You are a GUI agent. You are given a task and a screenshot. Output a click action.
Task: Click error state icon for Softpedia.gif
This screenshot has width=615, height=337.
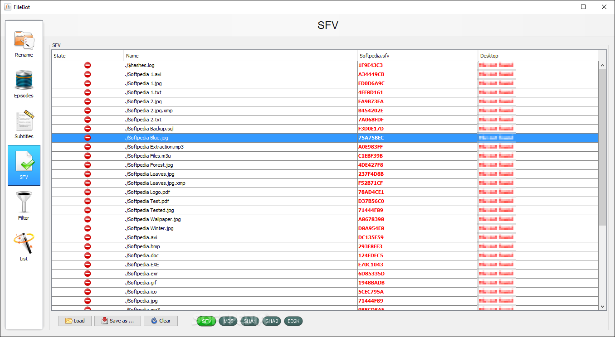pyautogui.click(x=88, y=283)
